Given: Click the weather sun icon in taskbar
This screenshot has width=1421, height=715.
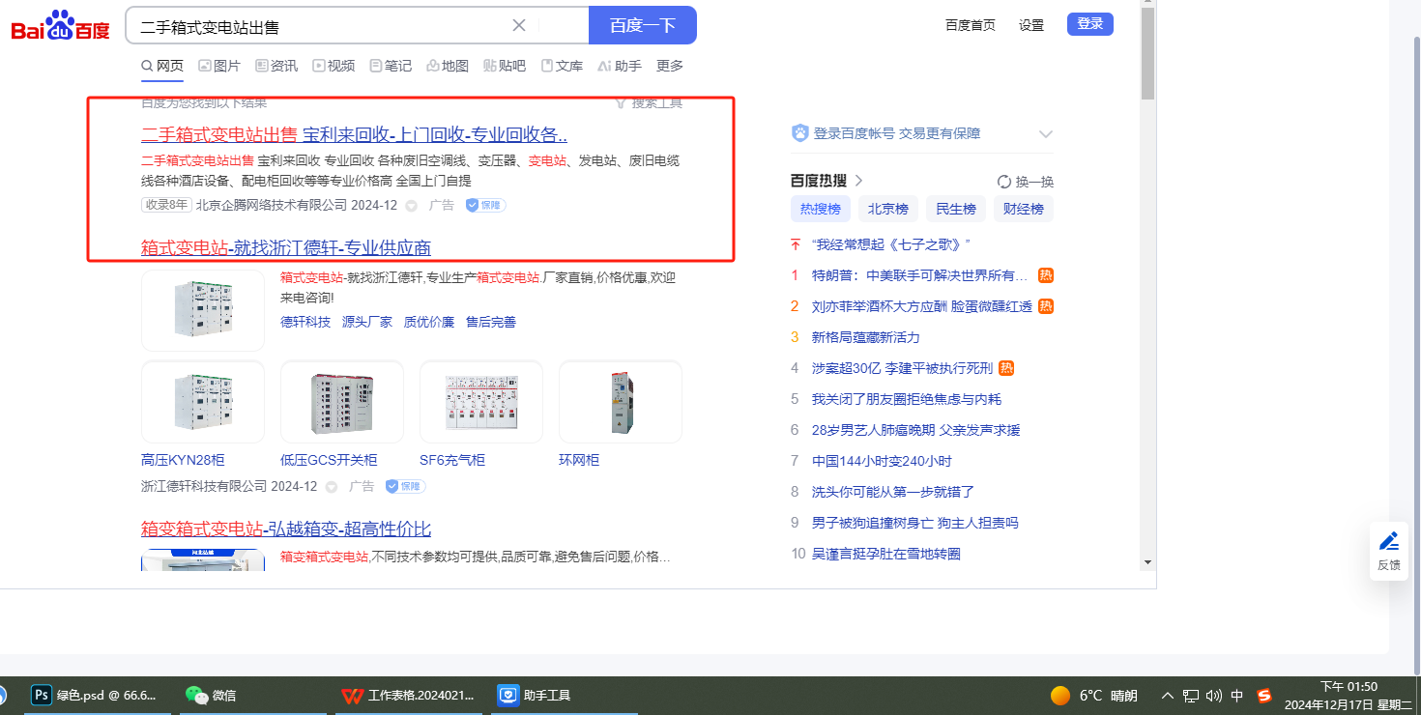Looking at the screenshot, I should (1060, 696).
